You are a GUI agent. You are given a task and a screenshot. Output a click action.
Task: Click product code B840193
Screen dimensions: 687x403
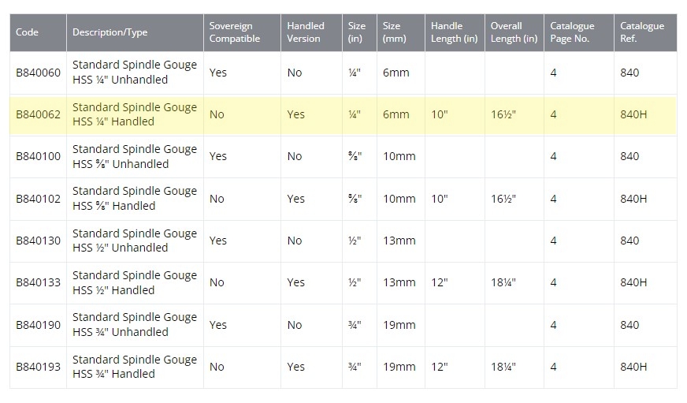[x=38, y=367]
